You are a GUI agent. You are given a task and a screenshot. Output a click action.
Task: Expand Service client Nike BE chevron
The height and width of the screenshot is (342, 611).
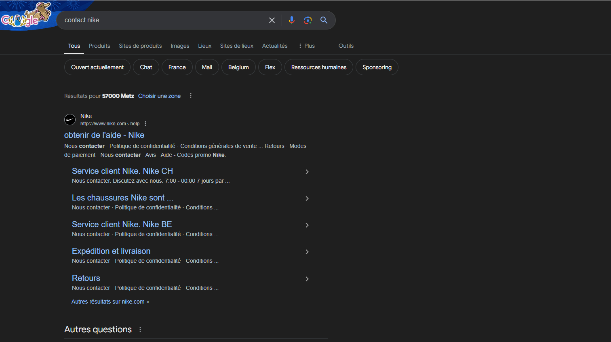[307, 225]
